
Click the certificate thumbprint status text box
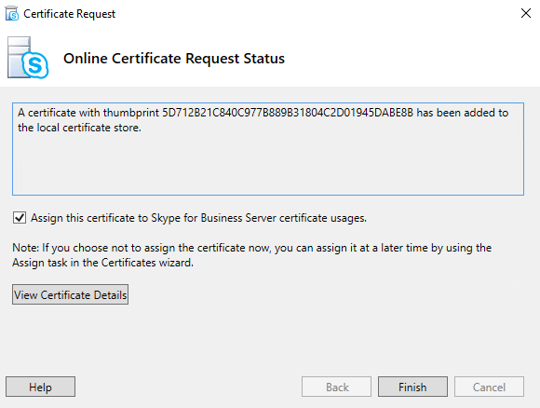[x=268, y=149]
